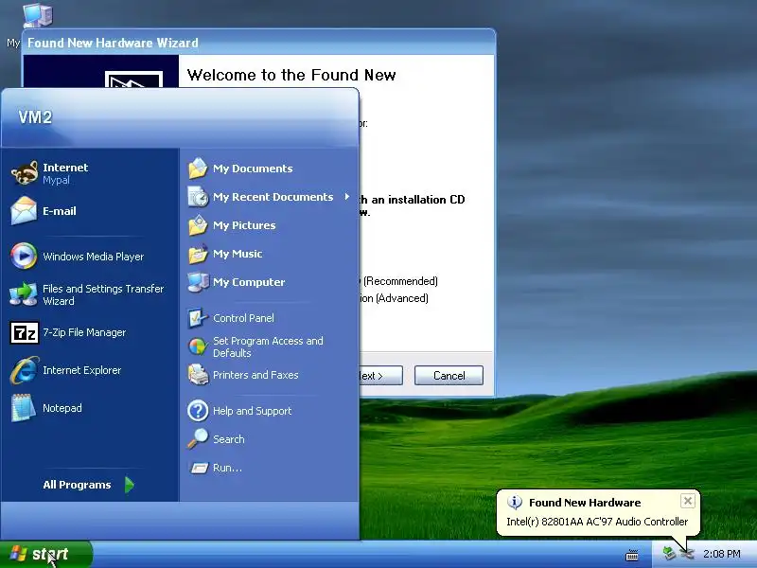Open Files and Settings Transfer Wizard icon

coord(24,294)
